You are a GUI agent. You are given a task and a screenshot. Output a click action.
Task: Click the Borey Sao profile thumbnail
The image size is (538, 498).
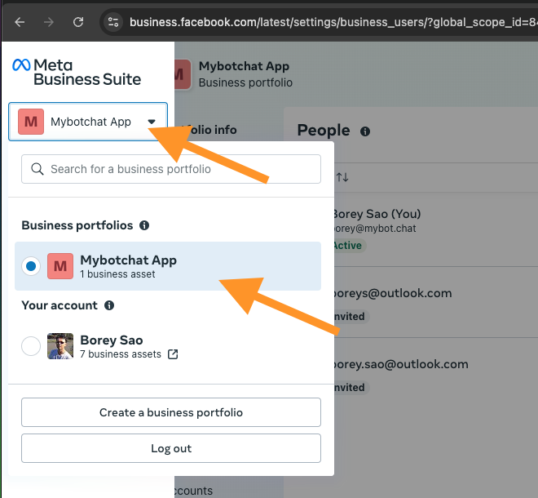pos(60,346)
